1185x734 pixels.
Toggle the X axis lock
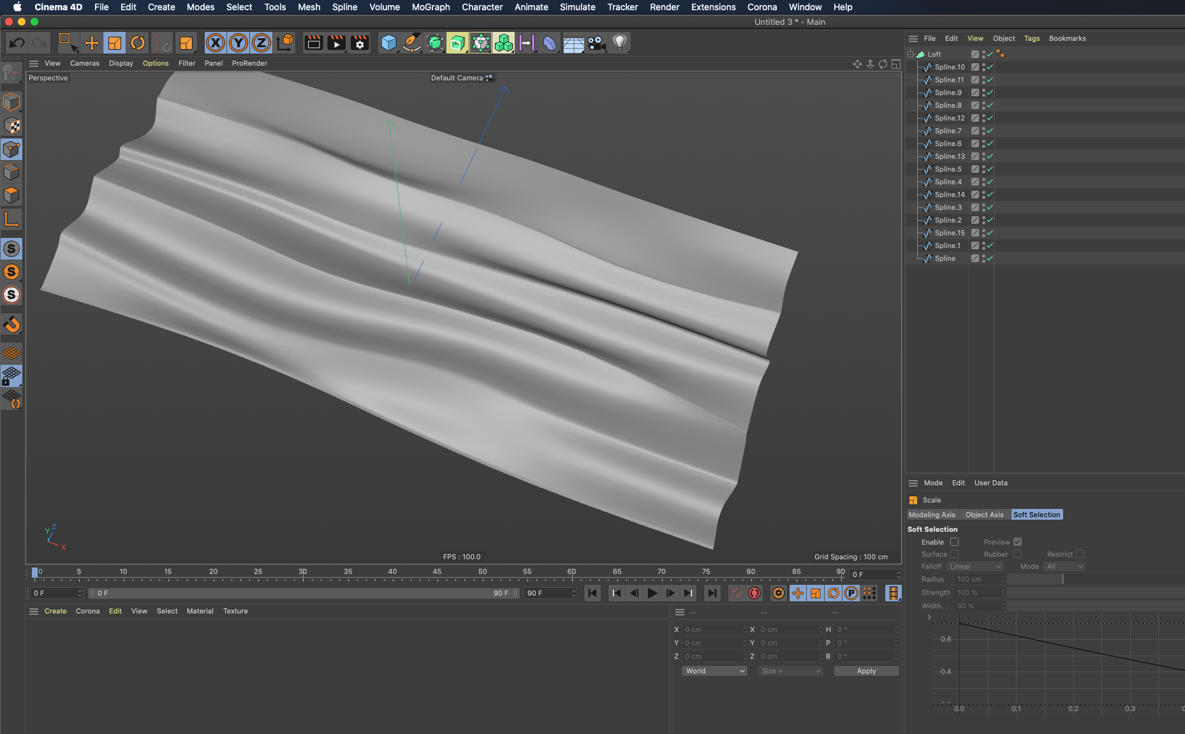(216, 43)
